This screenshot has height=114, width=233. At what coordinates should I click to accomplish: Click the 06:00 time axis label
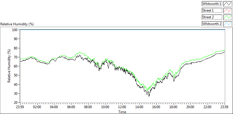(x=71, y=107)
